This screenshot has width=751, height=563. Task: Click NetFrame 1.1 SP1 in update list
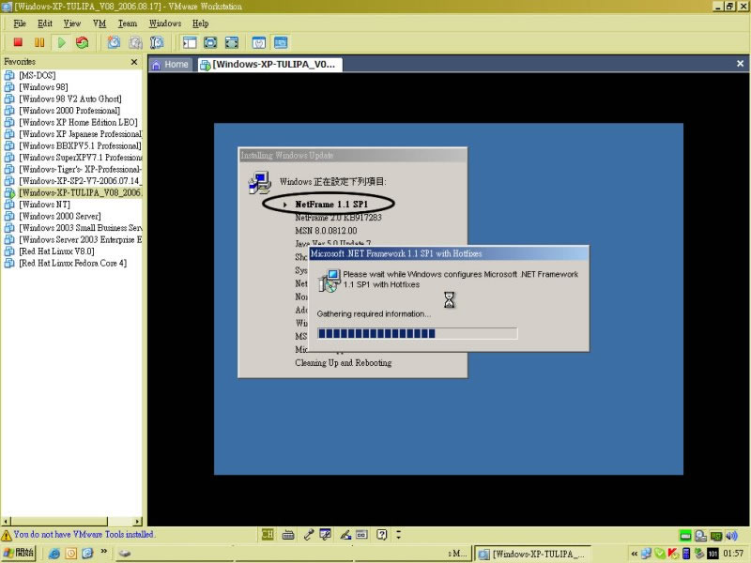click(x=331, y=205)
